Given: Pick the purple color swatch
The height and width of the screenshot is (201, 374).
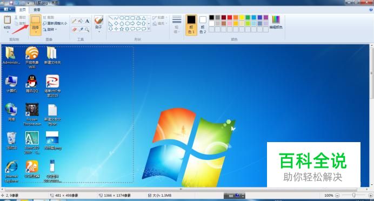Looking at the screenshot, I should (x=266, y=17).
